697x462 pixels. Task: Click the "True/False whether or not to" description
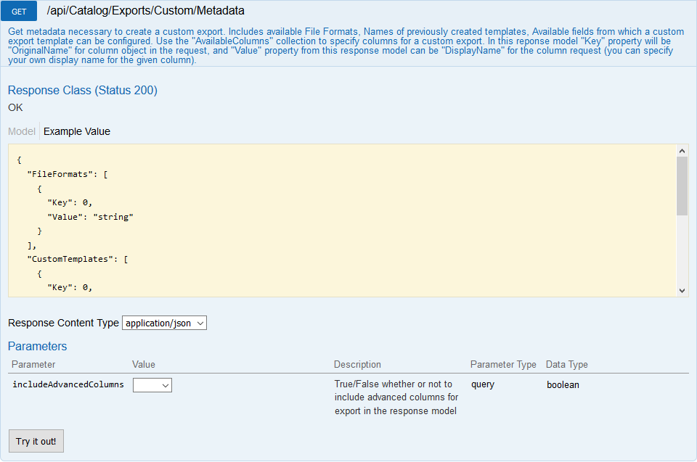click(394, 384)
